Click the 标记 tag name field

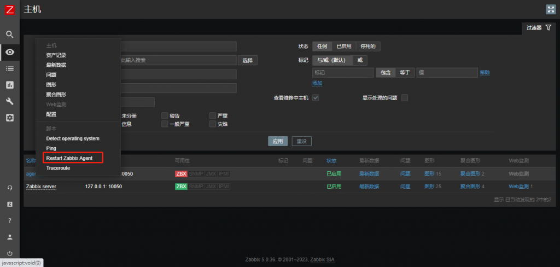pyautogui.click(x=343, y=73)
